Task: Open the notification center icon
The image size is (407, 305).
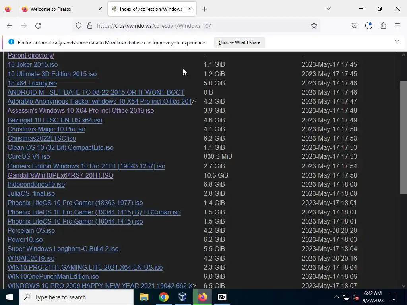Action: click(394, 297)
